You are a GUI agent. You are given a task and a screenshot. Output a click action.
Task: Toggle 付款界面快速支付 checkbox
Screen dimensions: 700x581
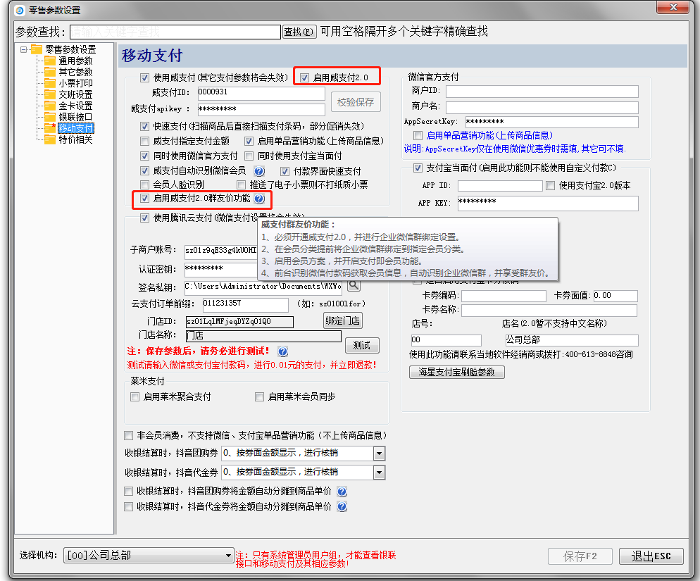285,172
